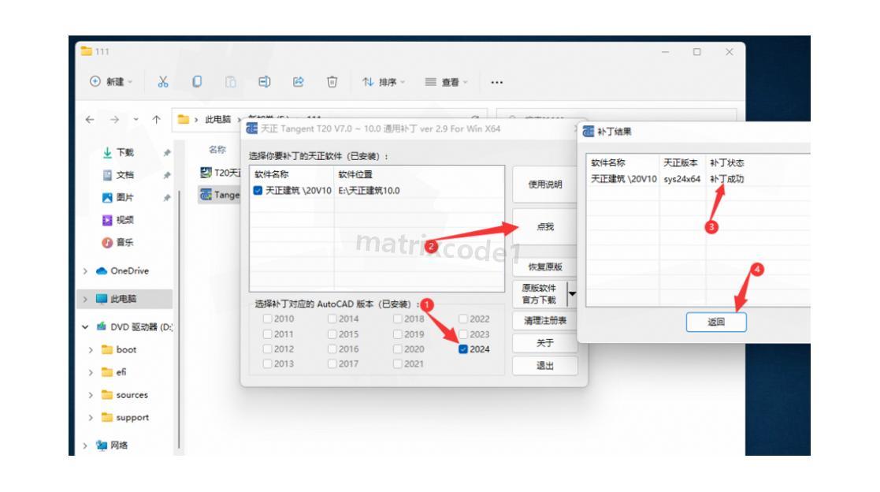Click the Paste icon in Explorer toolbar
The width and height of the screenshot is (880, 492).
231,82
